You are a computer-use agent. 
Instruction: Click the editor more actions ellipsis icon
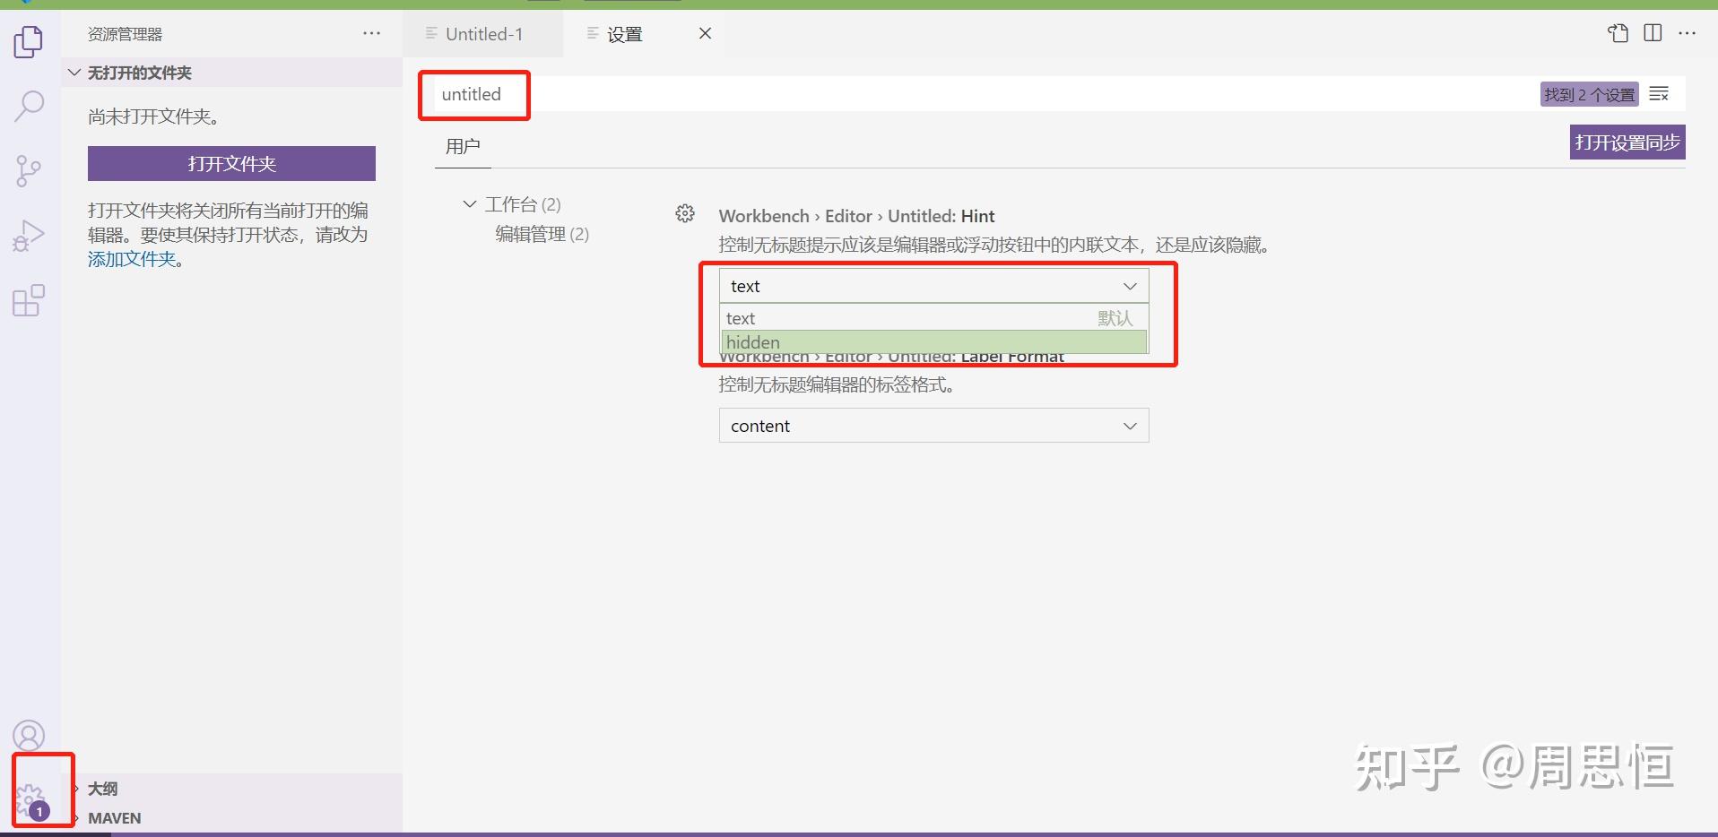pyautogui.click(x=1689, y=33)
